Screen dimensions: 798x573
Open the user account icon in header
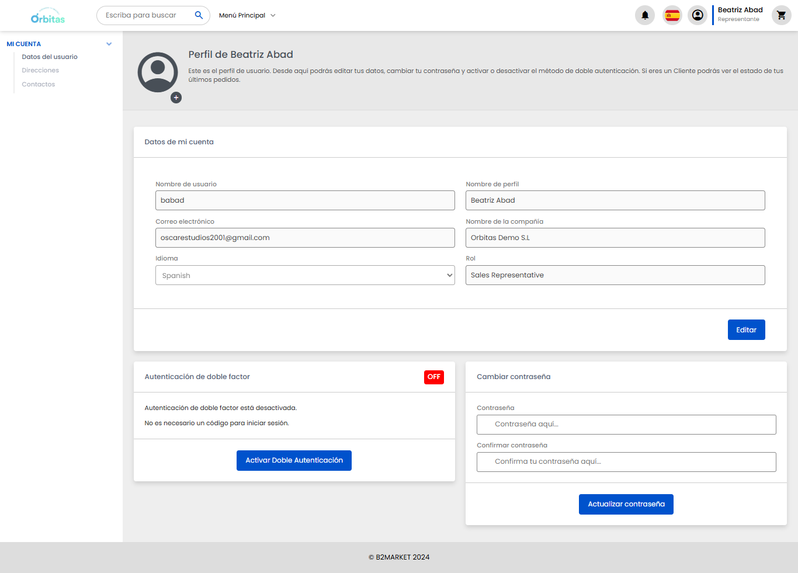(698, 15)
